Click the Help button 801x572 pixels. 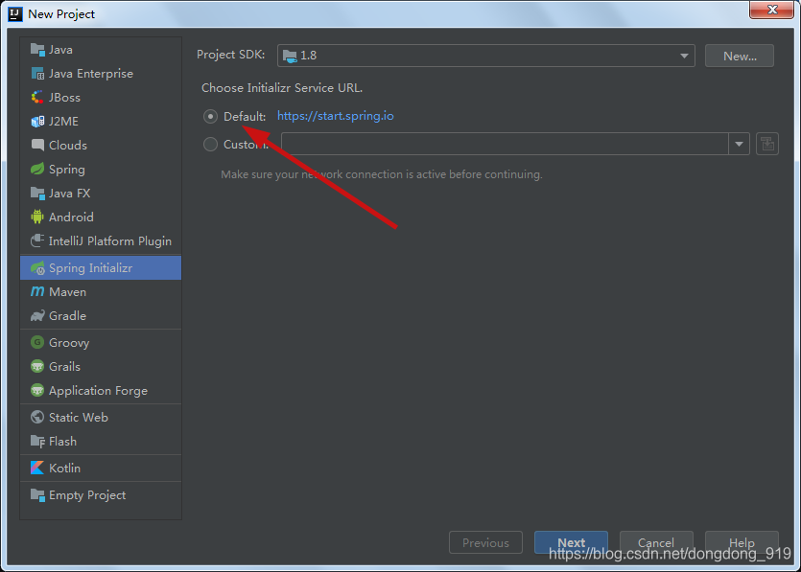pos(742,542)
